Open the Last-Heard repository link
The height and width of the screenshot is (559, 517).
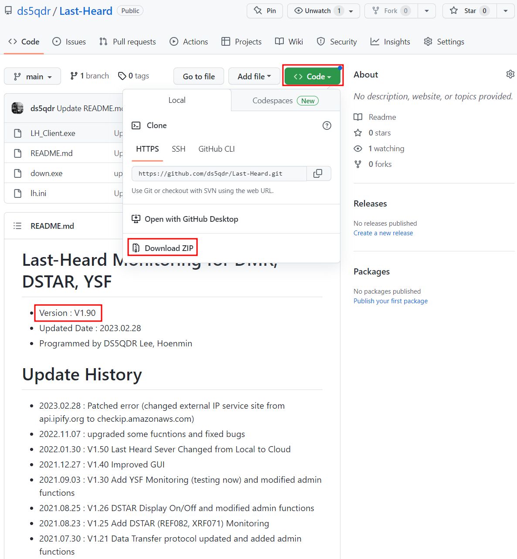point(86,11)
